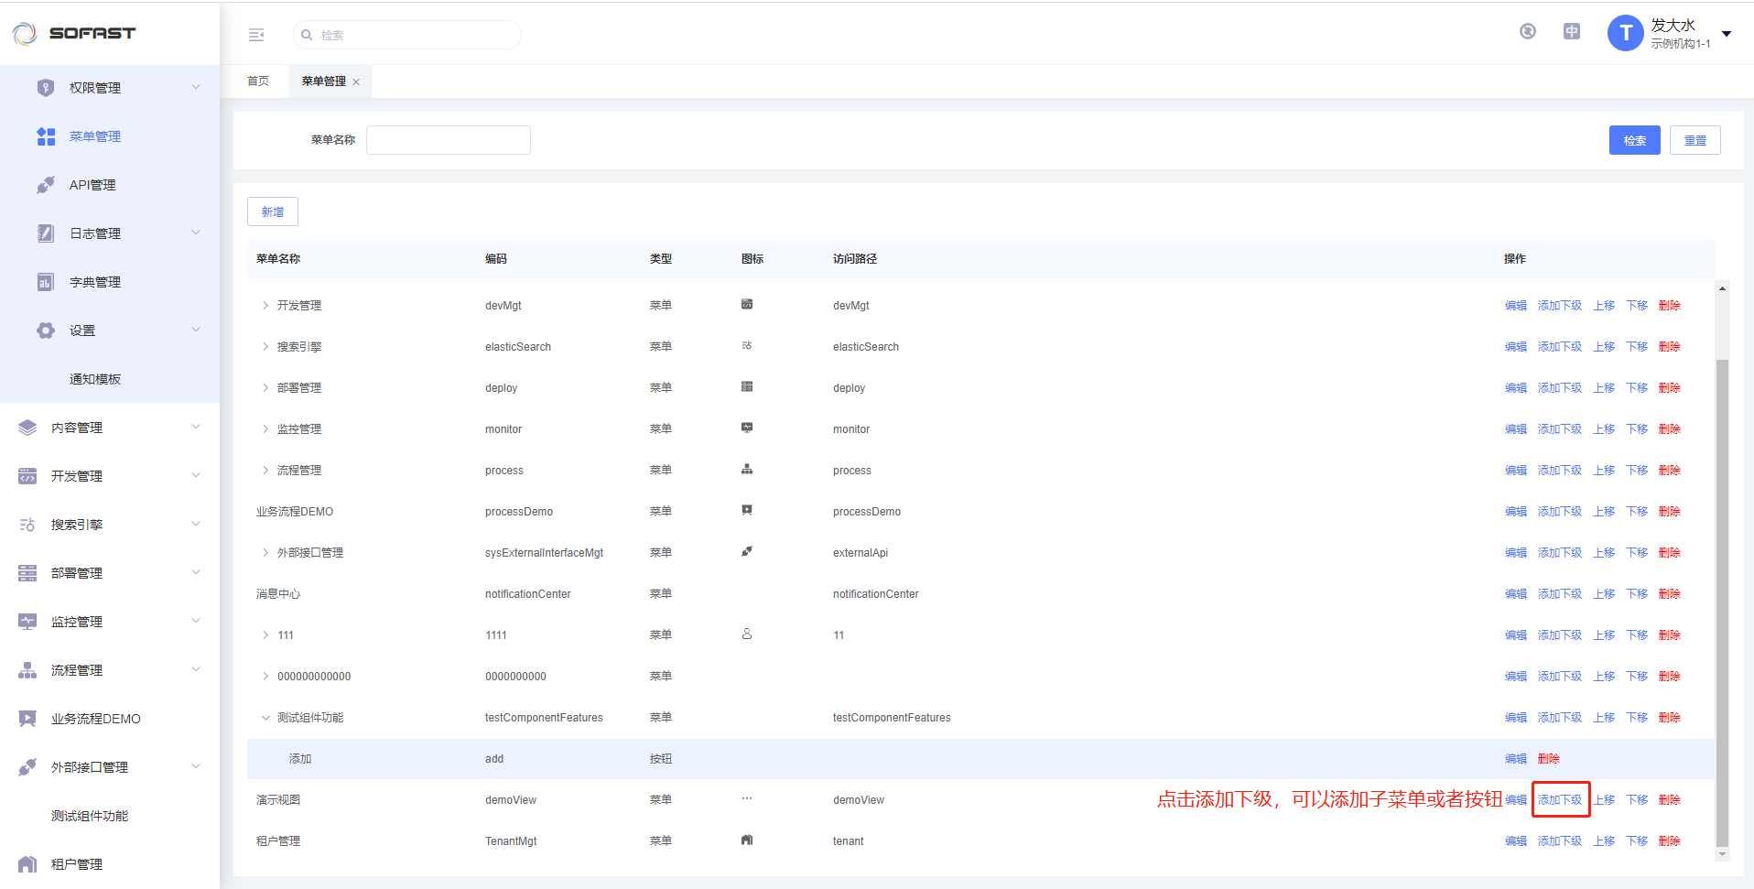Open API管理 from the sidebar
This screenshot has height=889, width=1754.
coord(92,185)
